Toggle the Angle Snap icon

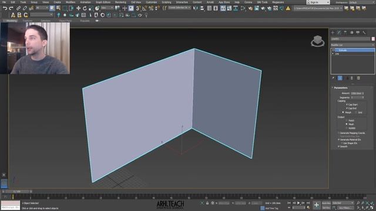click(x=145, y=8)
